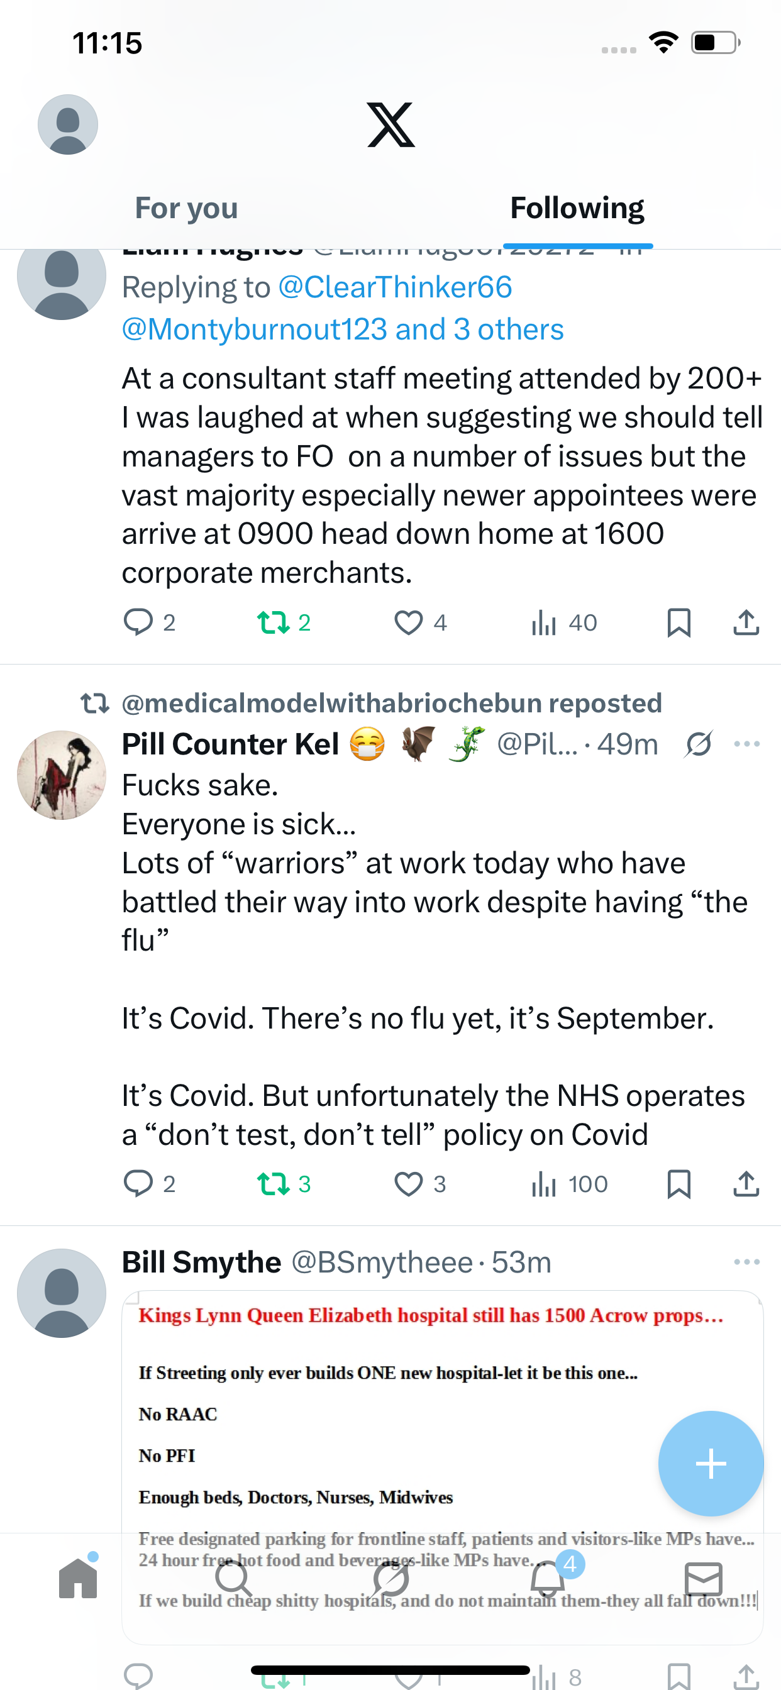This screenshot has height=1690, width=781.
Task: Open the @ClearThinker66 mention link
Action: [395, 287]
